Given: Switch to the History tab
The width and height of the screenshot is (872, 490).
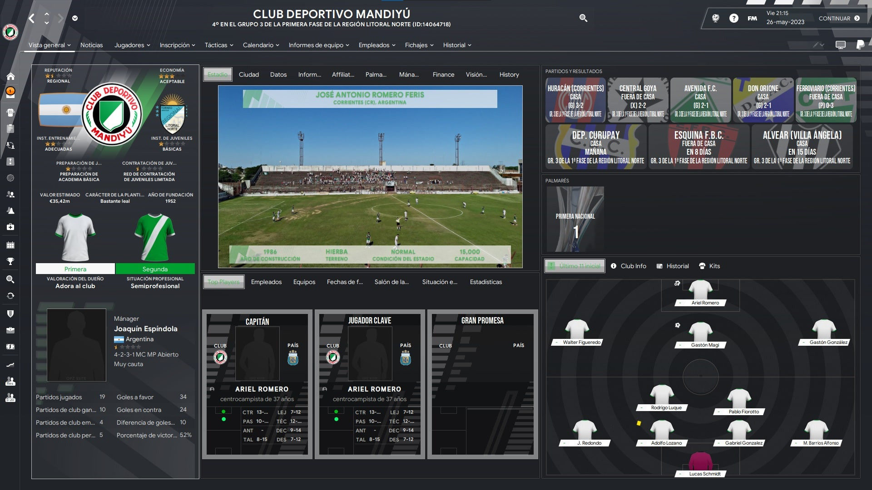Looking at the screenshot, I should click(x=509, y=74).
